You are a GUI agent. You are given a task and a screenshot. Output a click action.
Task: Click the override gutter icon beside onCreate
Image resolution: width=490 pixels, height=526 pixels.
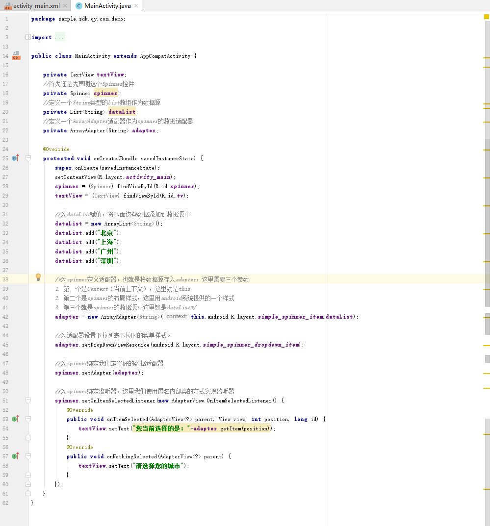[15, 158]
